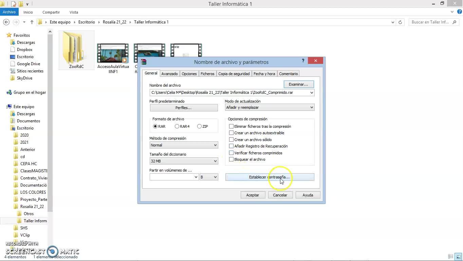Image resolution: width=463 pixels, height=261 pixels.
Task: Click the Partir en volúmenes size field
Action: point(174,177)
